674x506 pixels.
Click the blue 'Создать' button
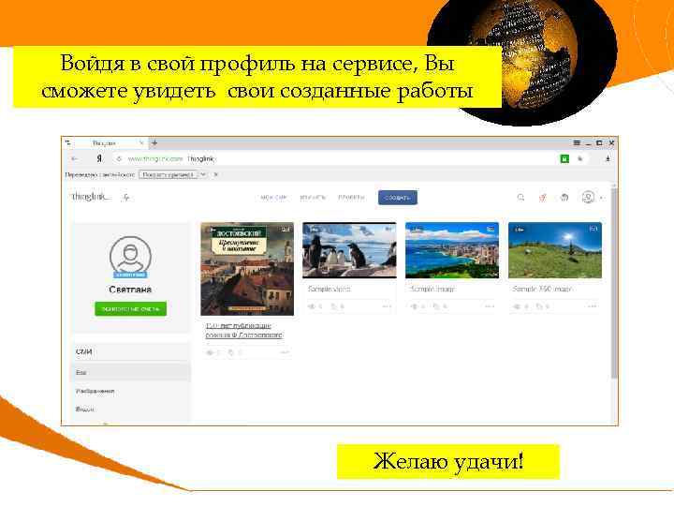pos(398,198)
